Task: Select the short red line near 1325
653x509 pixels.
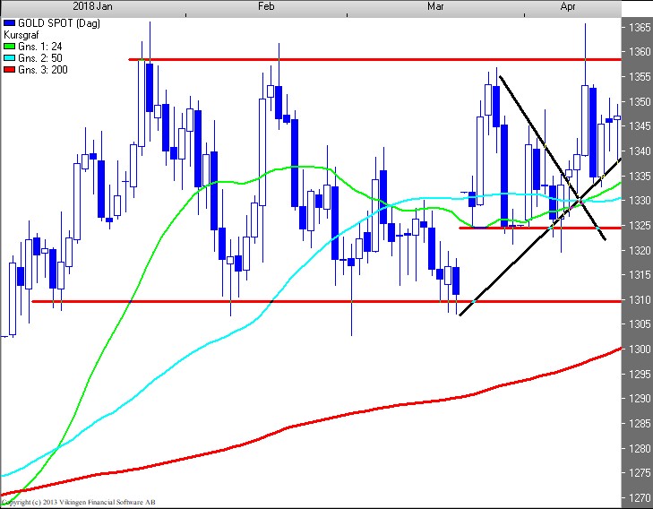Action: (x=540, y=228)
